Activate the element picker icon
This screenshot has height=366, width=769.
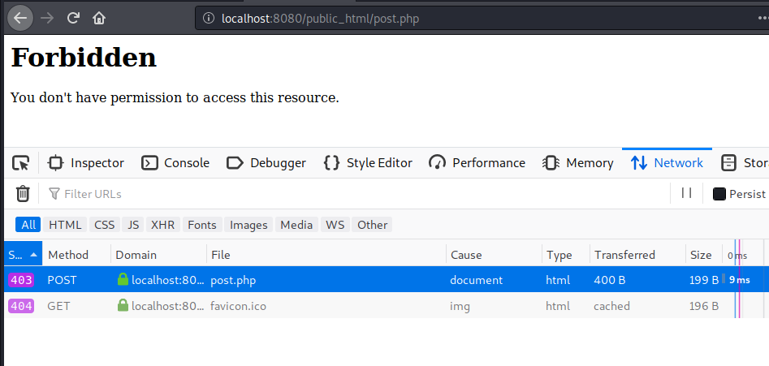point(21,163)
